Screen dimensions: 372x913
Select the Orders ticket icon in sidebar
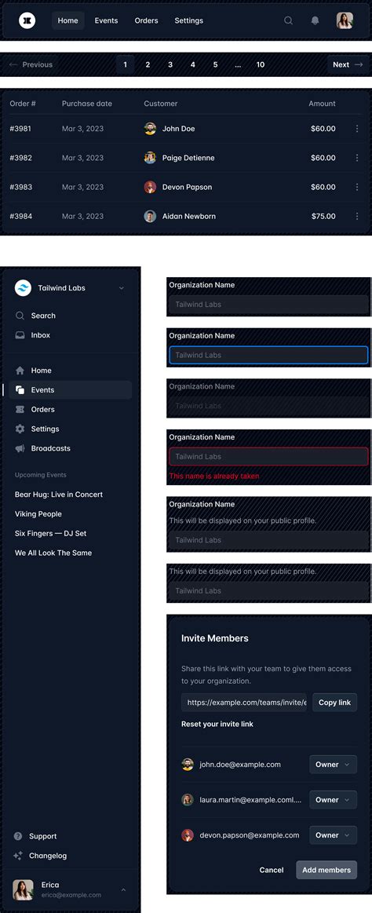coord(20,409)
